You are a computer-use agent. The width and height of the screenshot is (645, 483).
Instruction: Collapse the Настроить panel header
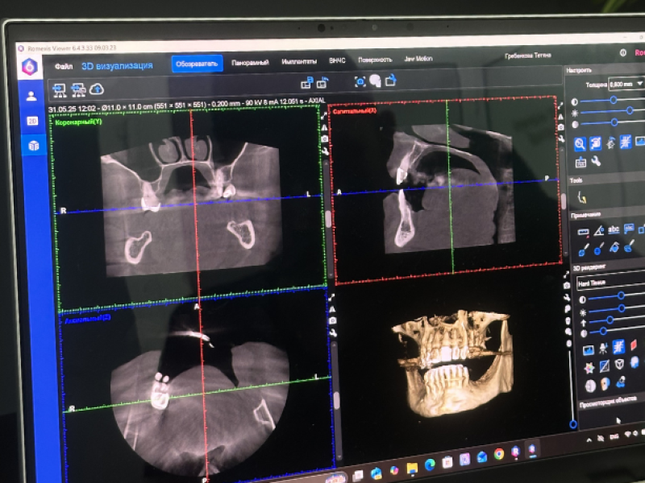(605, 70)
